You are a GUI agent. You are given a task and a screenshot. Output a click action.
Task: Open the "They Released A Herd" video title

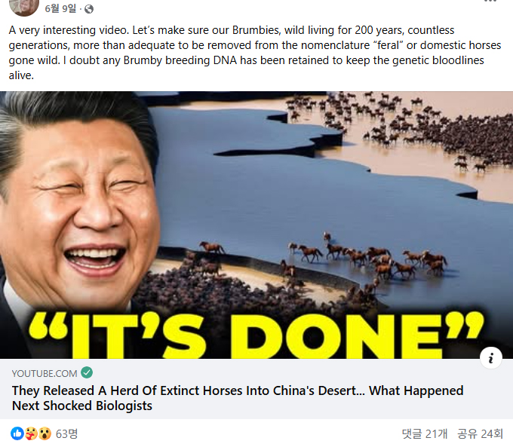238,398
